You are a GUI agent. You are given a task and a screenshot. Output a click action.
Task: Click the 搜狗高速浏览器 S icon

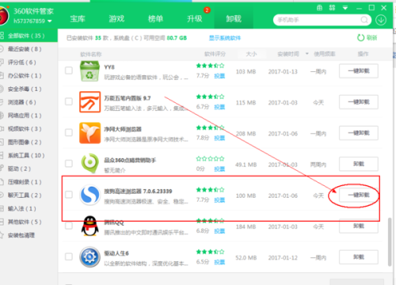click(x=89, y=195)
